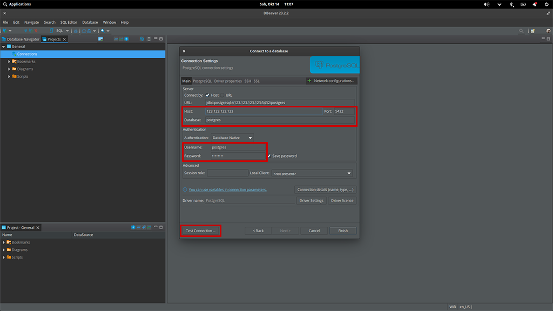Click the lock icon in main toolbar
This screenshot has height=311, width=553.
pyautogui.click(x=76, y=31)
